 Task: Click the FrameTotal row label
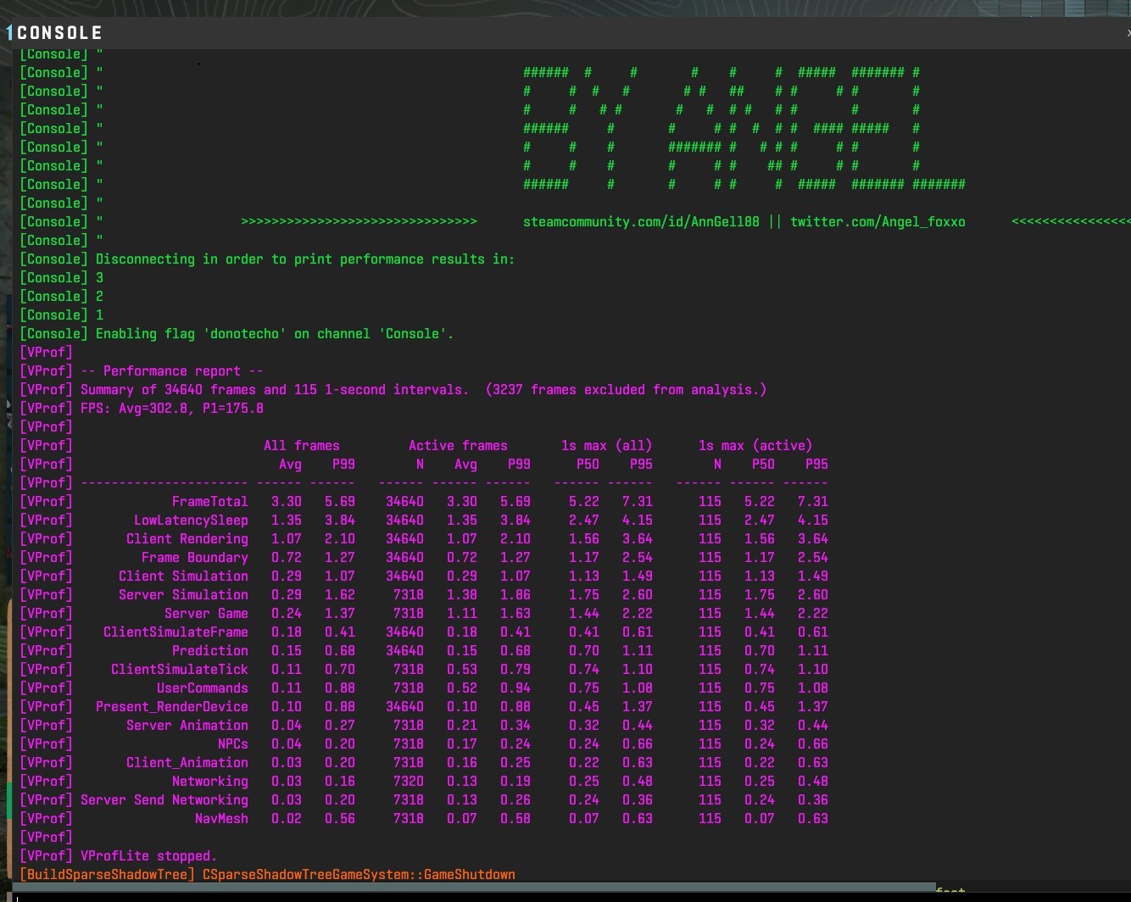[x=209, y=502]
